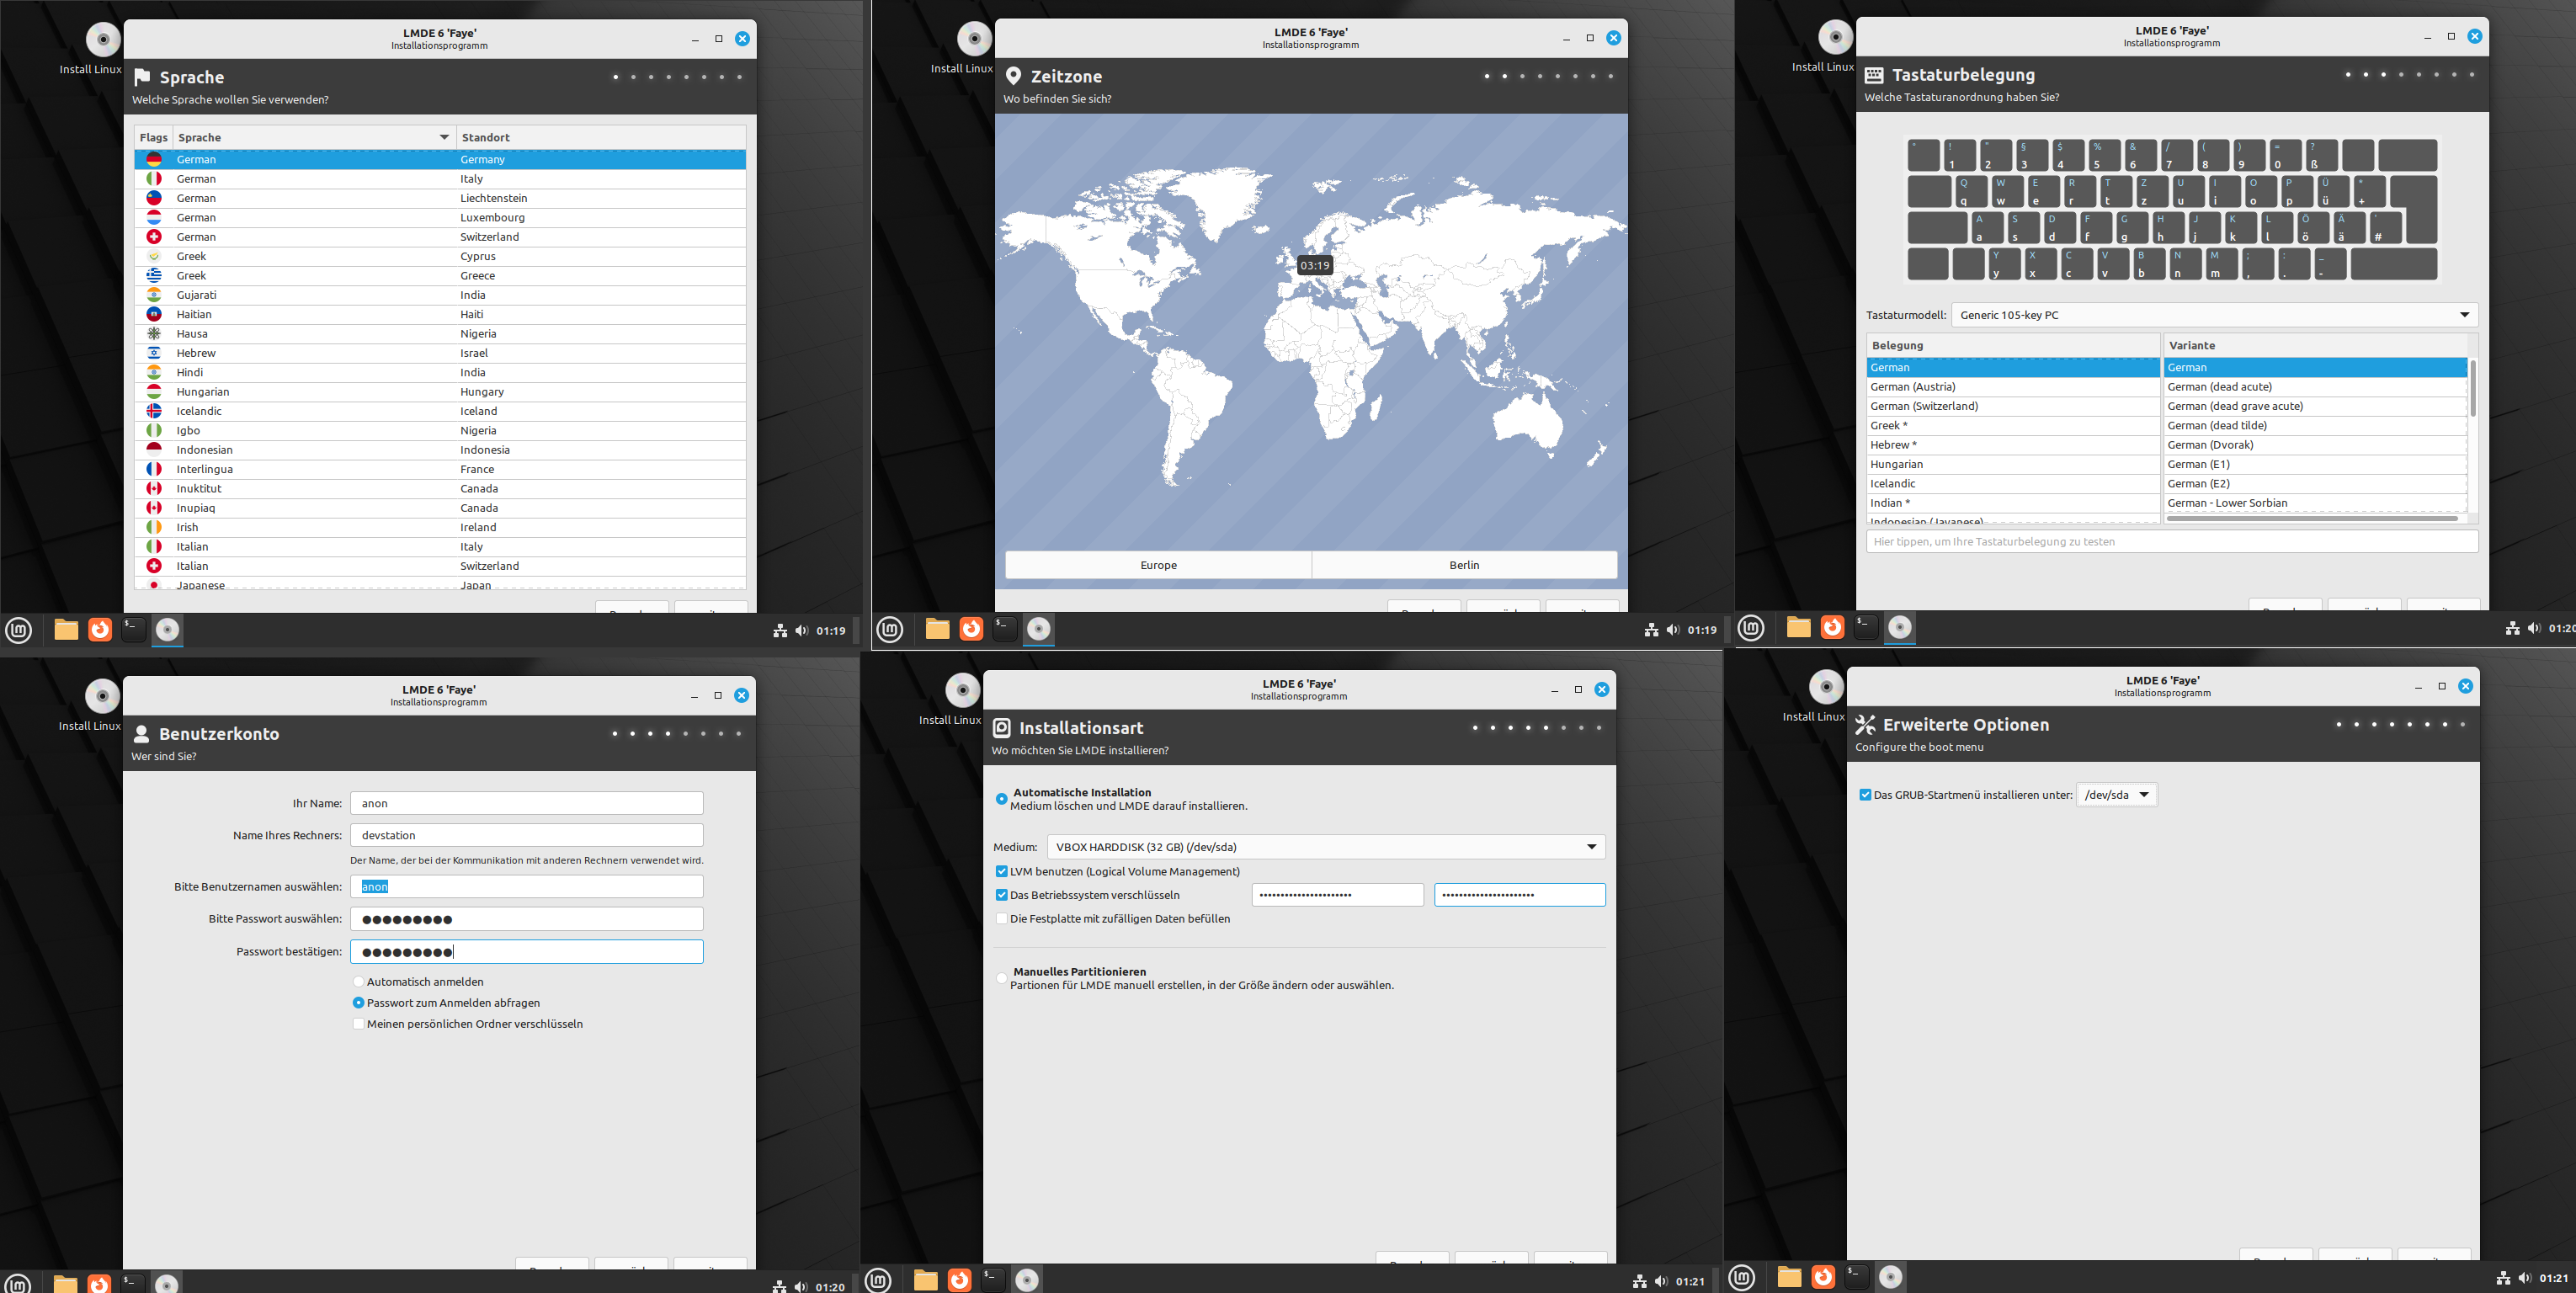Launch Firefox from the taskbar below Sprache window

click(100, 630)
